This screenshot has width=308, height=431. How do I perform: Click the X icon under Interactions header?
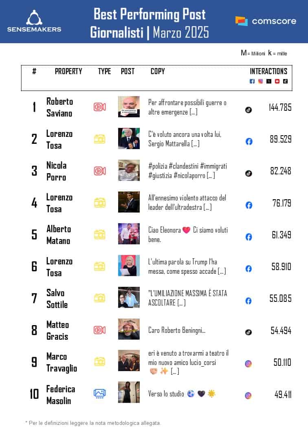point(269,81)
